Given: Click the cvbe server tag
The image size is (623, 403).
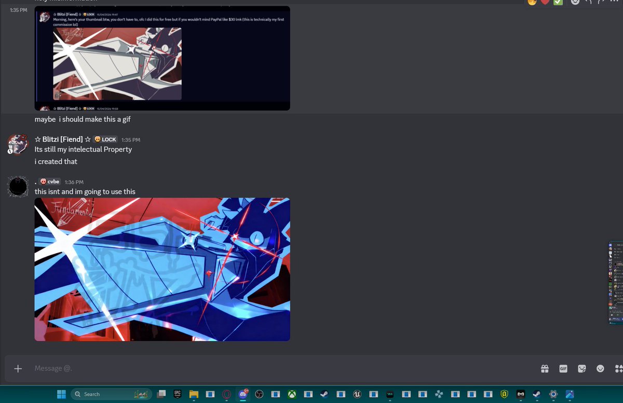Looking at the screenshot, I should pyautogui.click(x=50, y=182).
